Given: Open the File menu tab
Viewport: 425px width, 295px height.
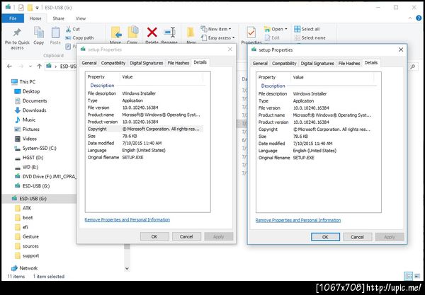Looking at the screenshot, I should [13, 18].
